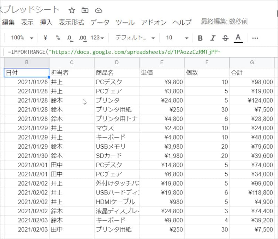Open the three-dot more toolbar options

click(255, 38)
